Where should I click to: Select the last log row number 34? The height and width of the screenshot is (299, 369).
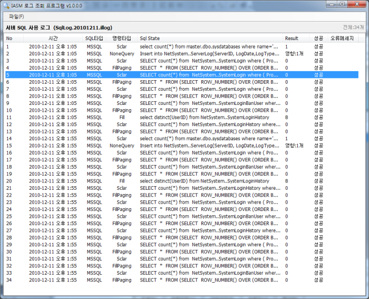[x=158, y=280]
